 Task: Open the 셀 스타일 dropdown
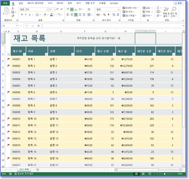tap(129, 16)
